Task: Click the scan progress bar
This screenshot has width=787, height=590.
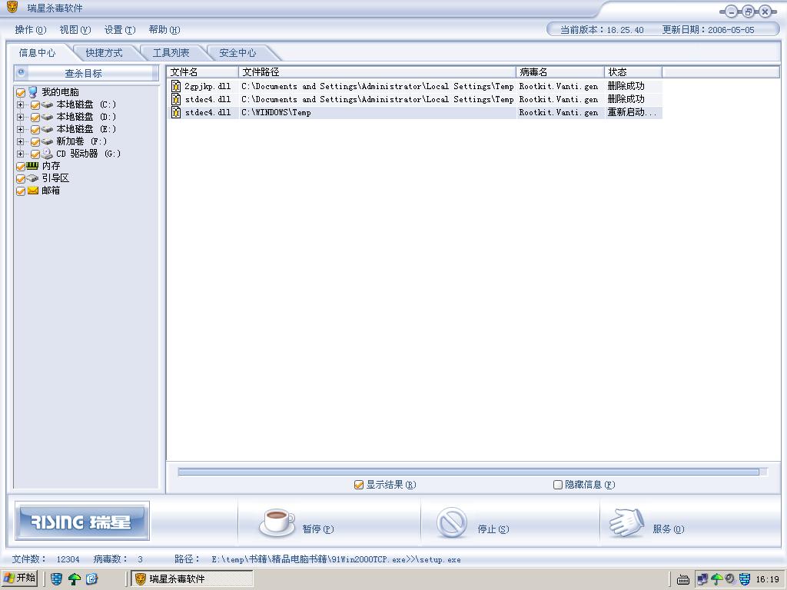Action: (473, 472)
